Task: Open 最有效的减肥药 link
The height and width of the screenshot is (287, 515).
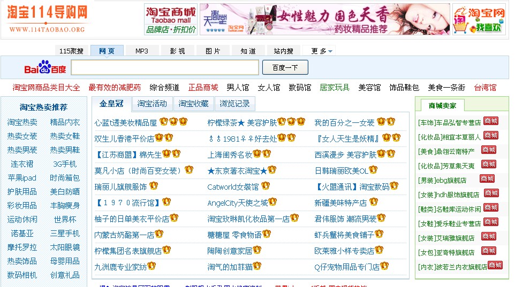Action: [115, 88]
